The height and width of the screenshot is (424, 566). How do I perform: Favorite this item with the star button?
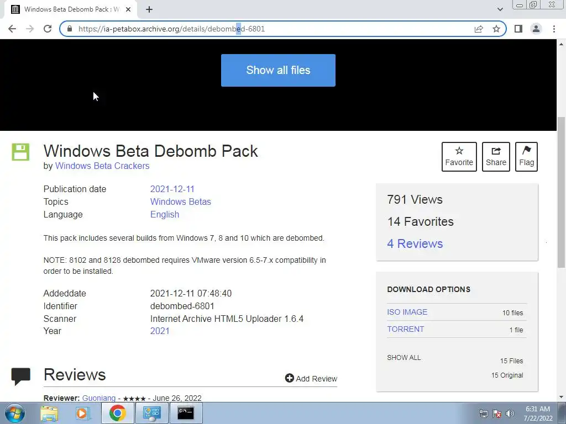click(x=459, y=156)
